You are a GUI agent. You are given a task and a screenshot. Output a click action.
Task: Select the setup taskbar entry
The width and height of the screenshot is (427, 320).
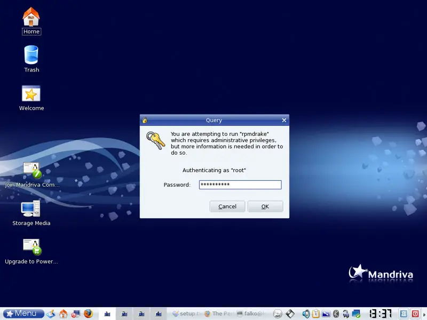[x=187, y=314]
